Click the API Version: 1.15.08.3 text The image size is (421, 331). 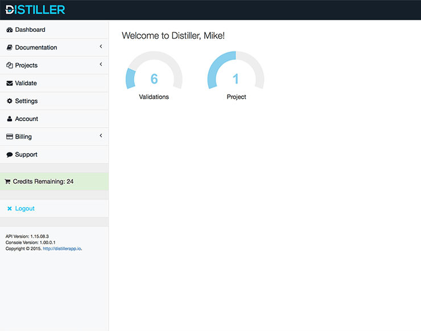tap(27, 237)
